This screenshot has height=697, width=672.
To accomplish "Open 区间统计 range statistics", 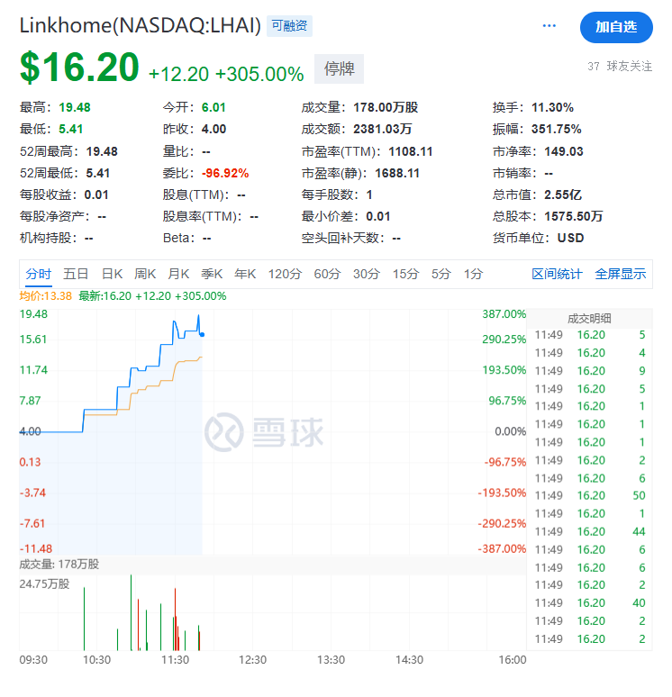I will (557, 274).
